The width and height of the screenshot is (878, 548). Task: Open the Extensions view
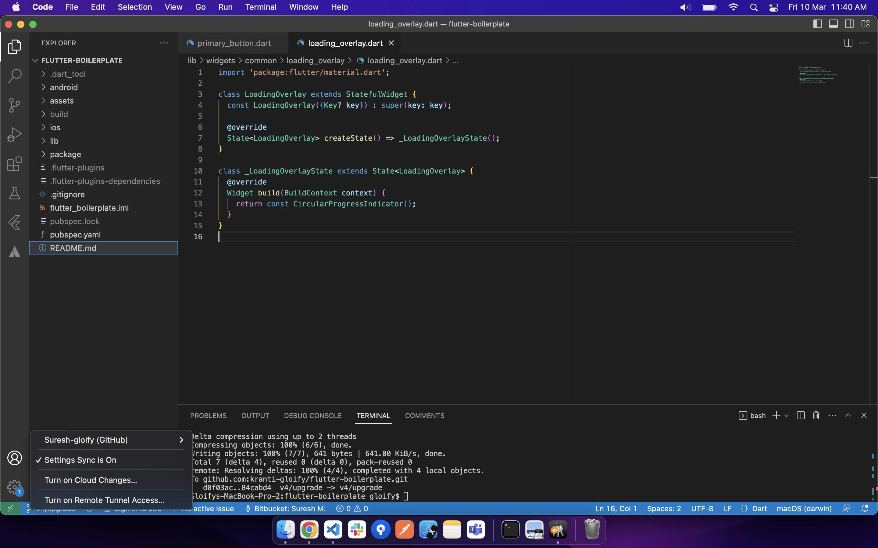pyautogui.click(x=15, y=164)
